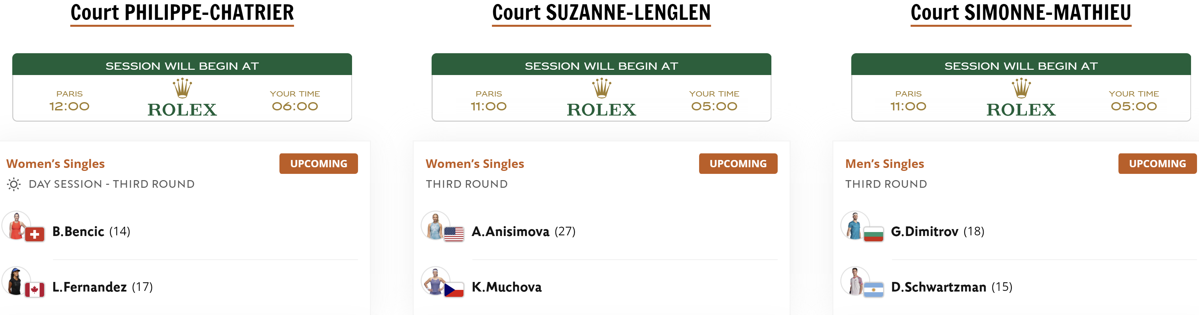The width and height of the screenshot is (1199, 315).
Task: Click UPCOMING button for Anisimova vs Muchova
Action: (x=738, y=164)
